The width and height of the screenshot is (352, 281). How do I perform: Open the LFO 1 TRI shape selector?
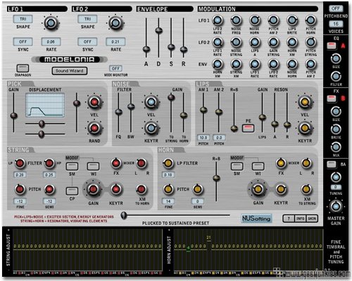click(23, 19)
